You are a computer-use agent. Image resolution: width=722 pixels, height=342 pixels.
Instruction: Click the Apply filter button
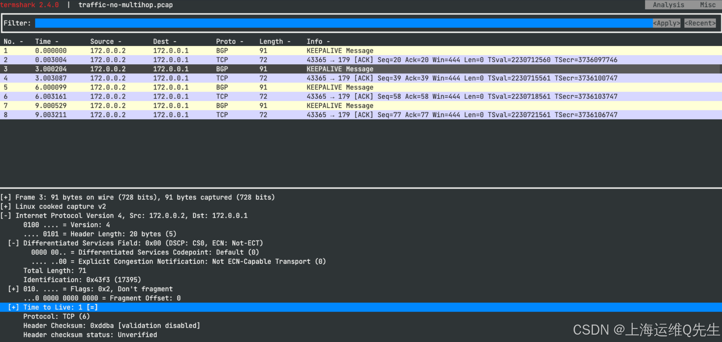pyautogui.click(x=666, y=23)
